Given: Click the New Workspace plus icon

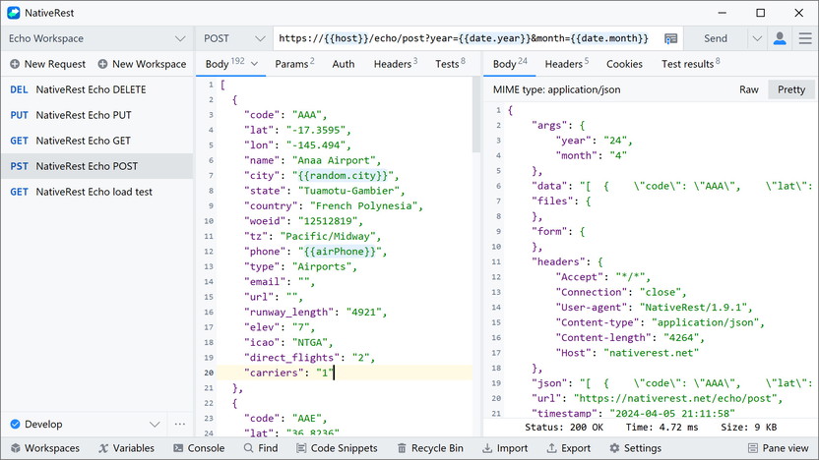Looking at the screenshot, I should click(x=103, y=64).
